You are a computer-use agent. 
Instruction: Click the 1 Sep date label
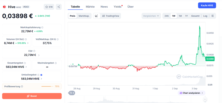(x=155, y=89)
